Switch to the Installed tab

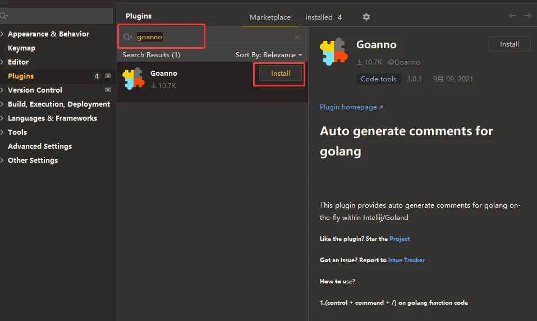[x=323, y=17]
